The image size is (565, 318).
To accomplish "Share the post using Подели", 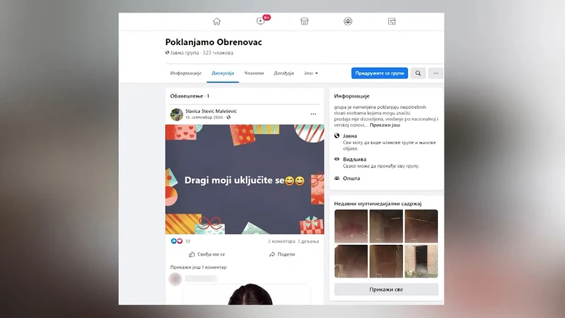I will pyautogui.click(x=282, y=254).
